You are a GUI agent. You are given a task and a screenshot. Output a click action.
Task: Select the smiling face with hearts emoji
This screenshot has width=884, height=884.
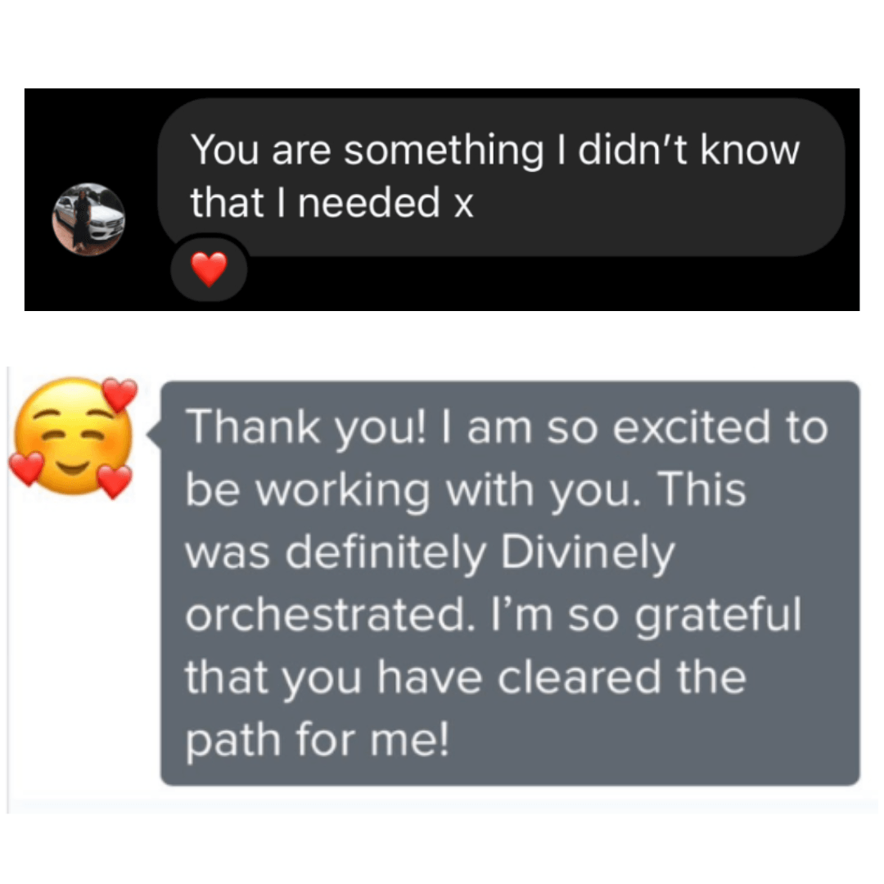pos(73,437)
